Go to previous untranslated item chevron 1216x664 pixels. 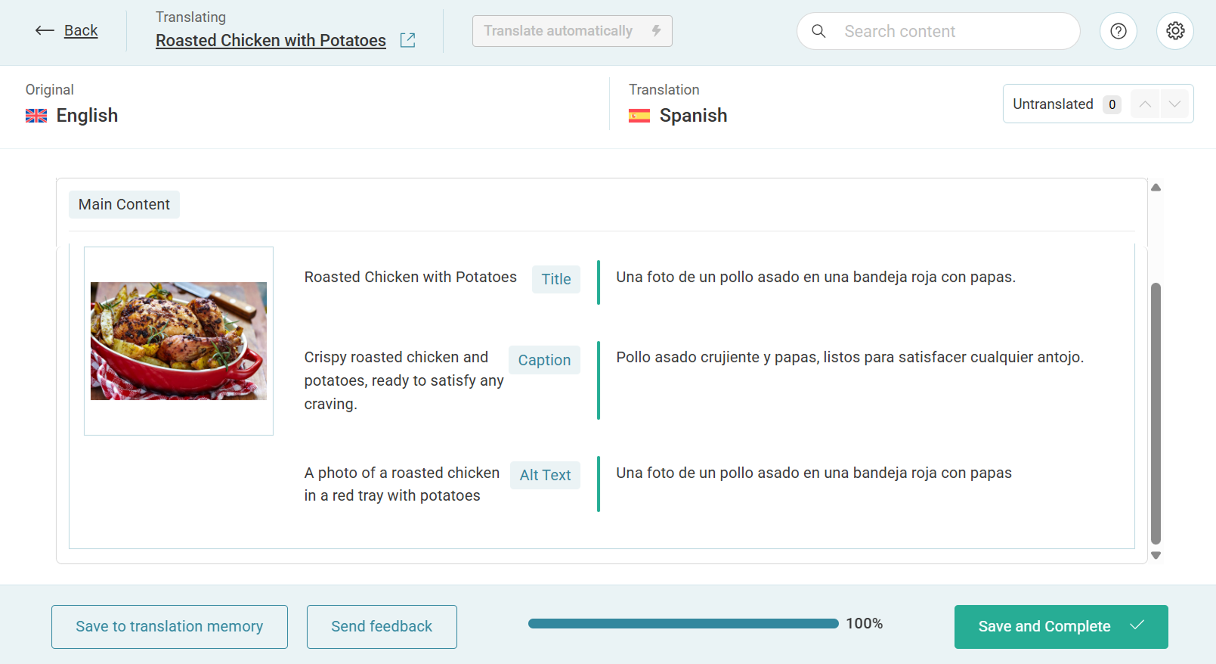1145,104
